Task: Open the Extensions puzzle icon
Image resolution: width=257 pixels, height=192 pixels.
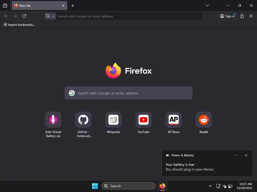Action: 242,16
